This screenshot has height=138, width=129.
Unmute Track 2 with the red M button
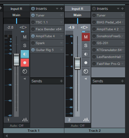pos(86,37)
